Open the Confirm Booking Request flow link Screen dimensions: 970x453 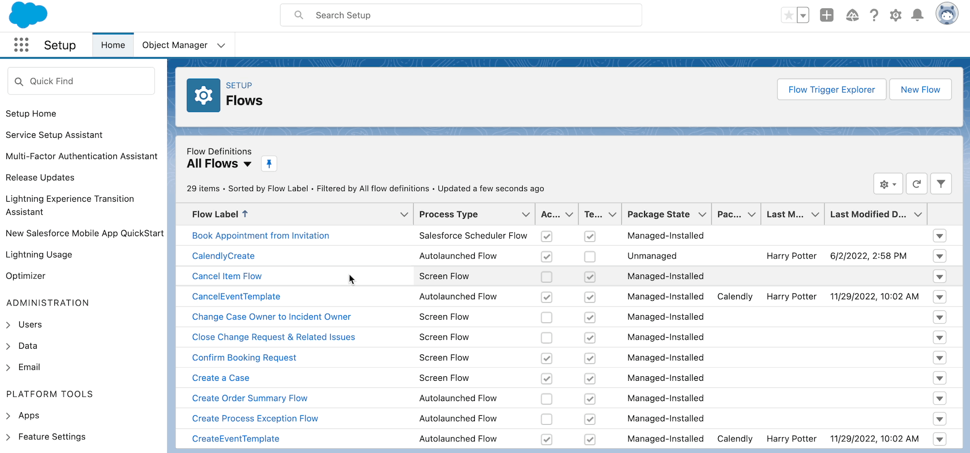244,357
